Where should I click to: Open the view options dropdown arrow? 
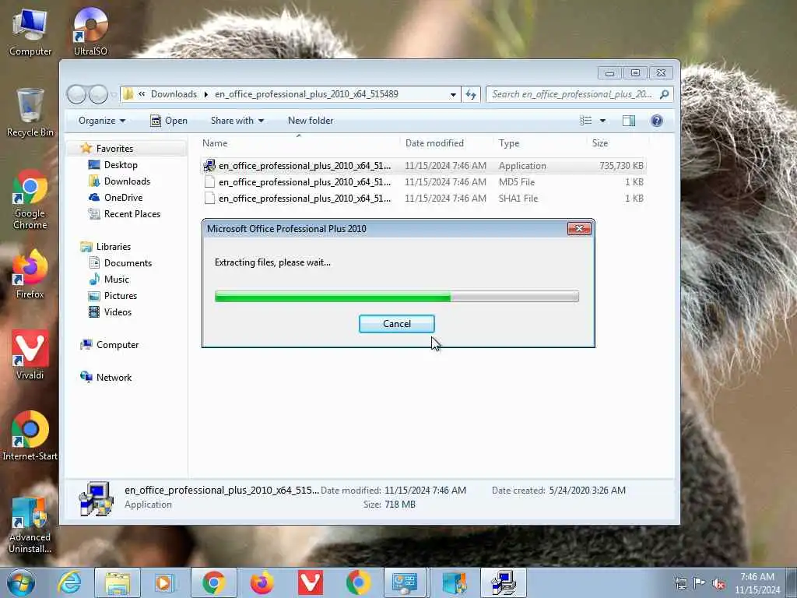603,121
